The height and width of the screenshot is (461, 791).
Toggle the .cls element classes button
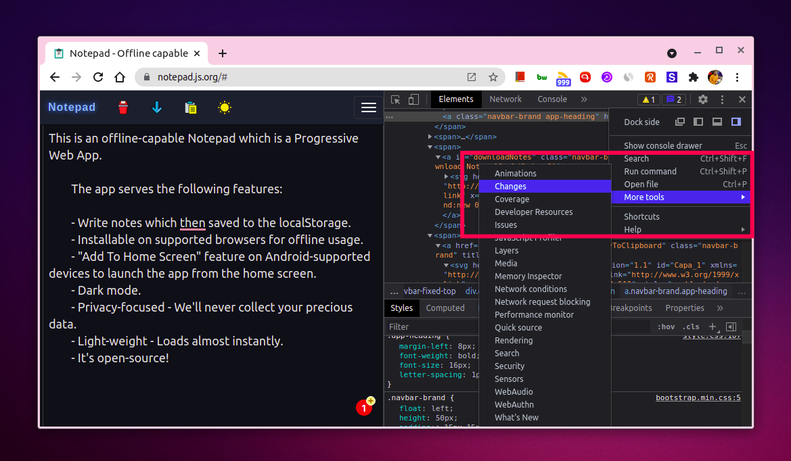(691, 327)
